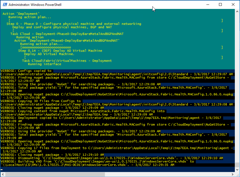Click the MAS-DC01 WindowsServerCore.vhdx path line
This screenshot has width=240, height=177.
coord(87,165)
